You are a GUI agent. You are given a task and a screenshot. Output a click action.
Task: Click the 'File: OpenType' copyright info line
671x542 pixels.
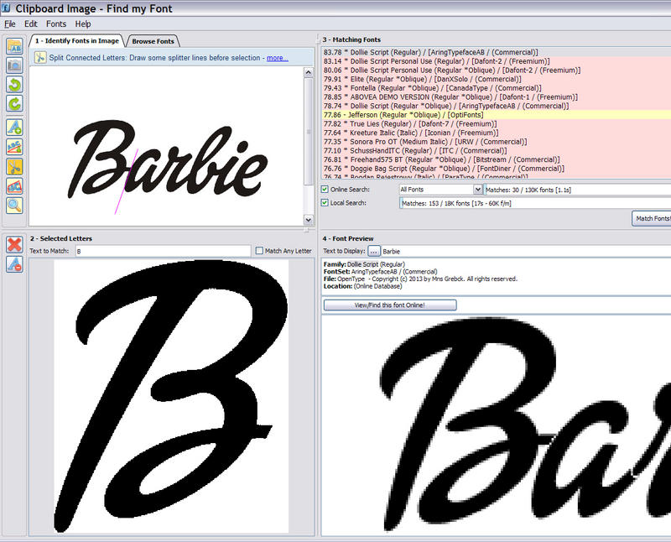420,279
